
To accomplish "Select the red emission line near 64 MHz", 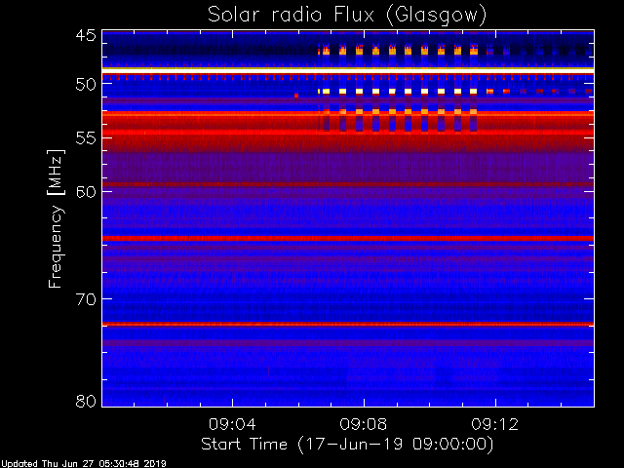I will pos(347,238).
